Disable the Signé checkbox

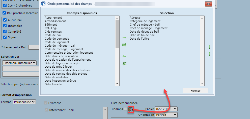pyautogui.click(x=5, y=37)
